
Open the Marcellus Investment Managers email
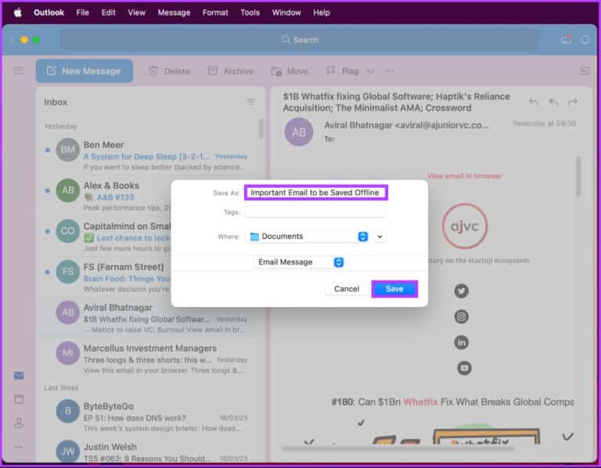[148, 358]
